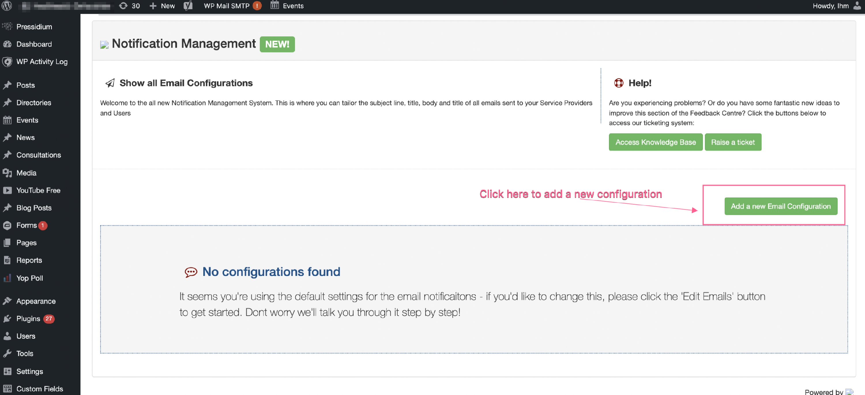865x395 pixels.
Task: Click the WP Mail SMTP alert badge
Action: tap(257, 6)
